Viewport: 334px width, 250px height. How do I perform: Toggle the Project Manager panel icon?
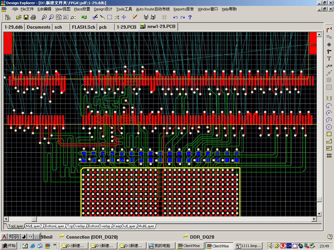(8, 17)
